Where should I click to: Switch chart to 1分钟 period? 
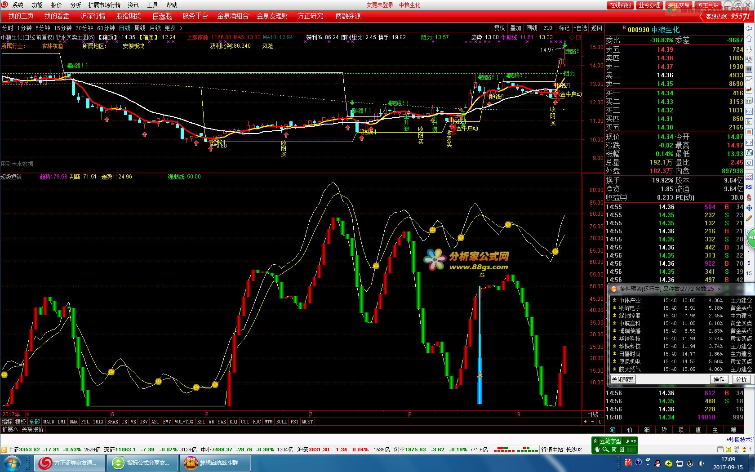click(x=25, y=28)
